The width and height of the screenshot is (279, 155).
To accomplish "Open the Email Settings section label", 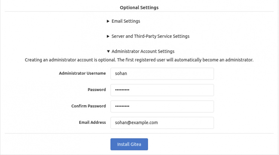I will point(126,21).
